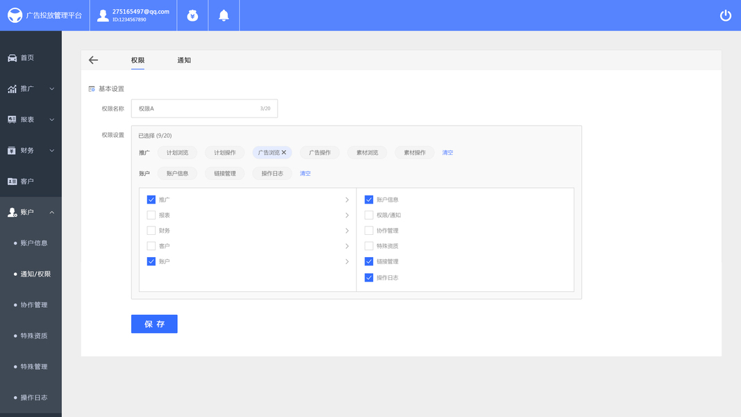741x417 pixels.
Task: Switch to the 权限 tab
Action: pyautogui.click(x=138, y=60)
